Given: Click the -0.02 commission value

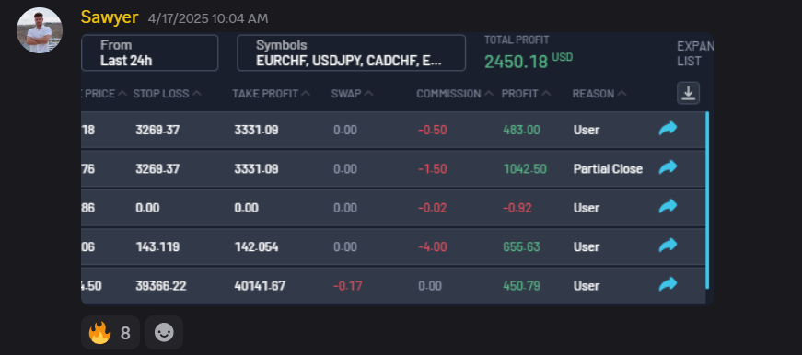Looking at the screenshot, I should [433, 208].
